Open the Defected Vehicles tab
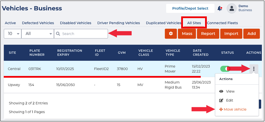Screen dimensions: 265x122 coord(38,23)
